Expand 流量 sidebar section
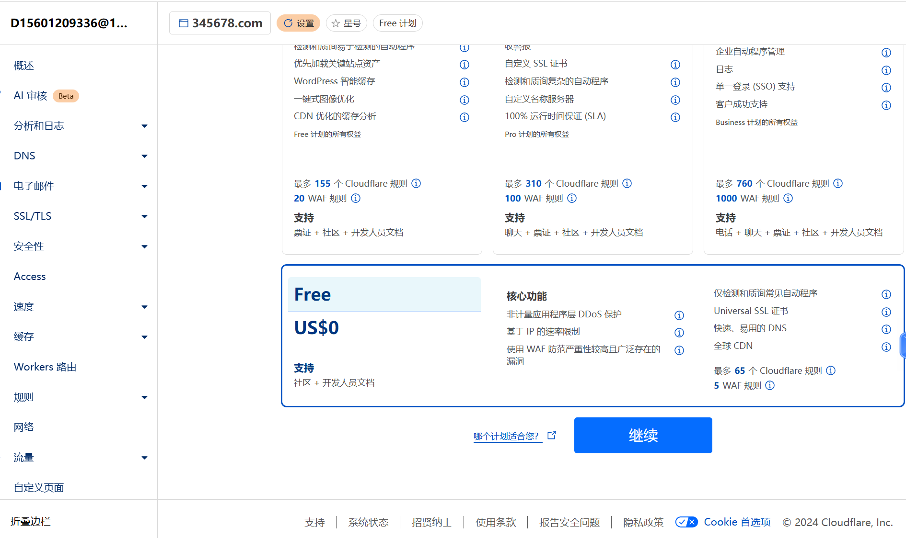Image resolution: width=906 pixels, height=538 pixels. (144, 458)
